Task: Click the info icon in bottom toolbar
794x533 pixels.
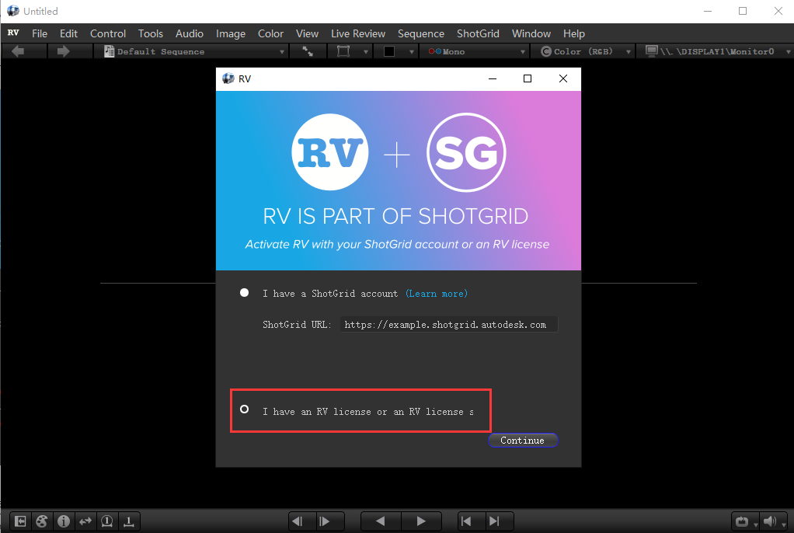Action: click(63, 521)
